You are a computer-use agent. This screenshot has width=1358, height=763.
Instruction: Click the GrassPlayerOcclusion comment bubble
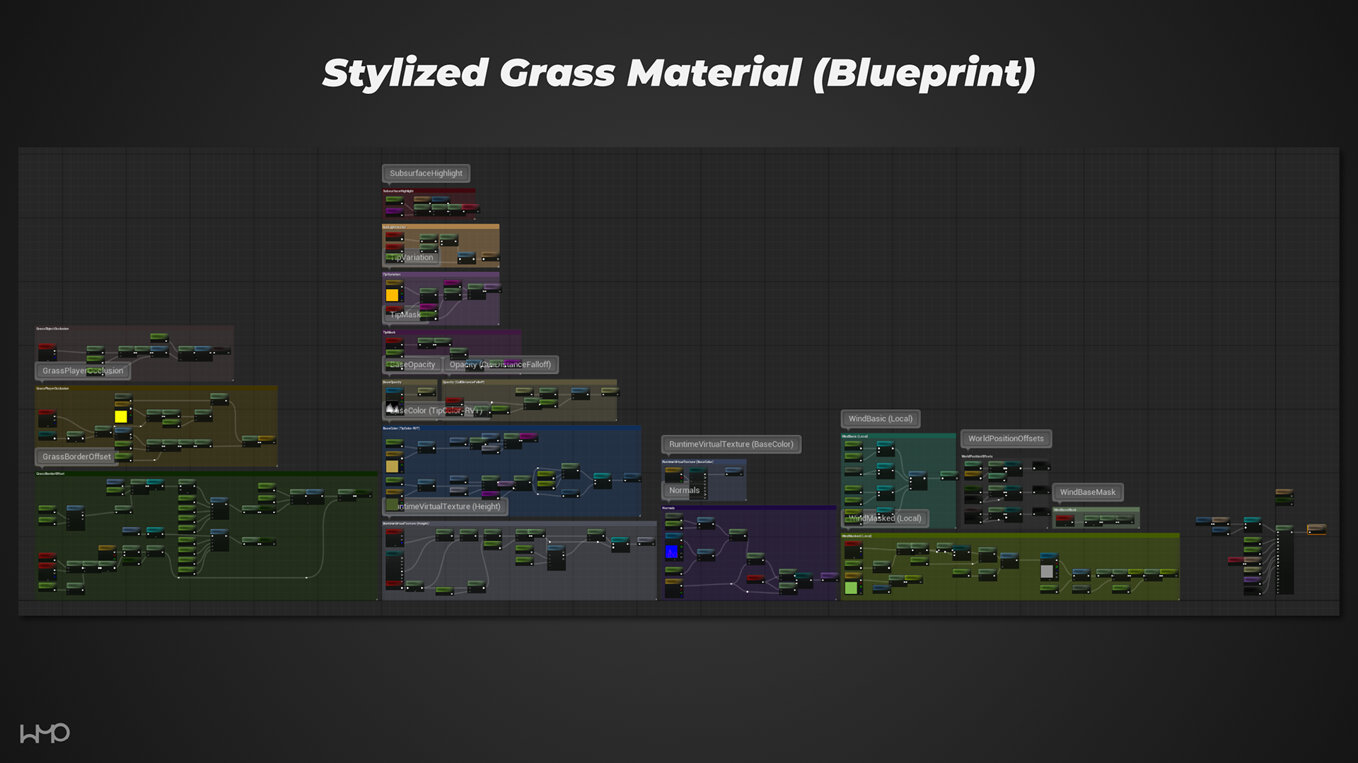pos(82,371)
